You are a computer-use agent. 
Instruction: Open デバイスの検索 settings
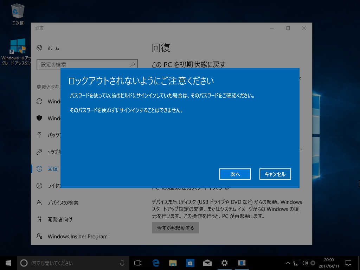pos(58,202)
